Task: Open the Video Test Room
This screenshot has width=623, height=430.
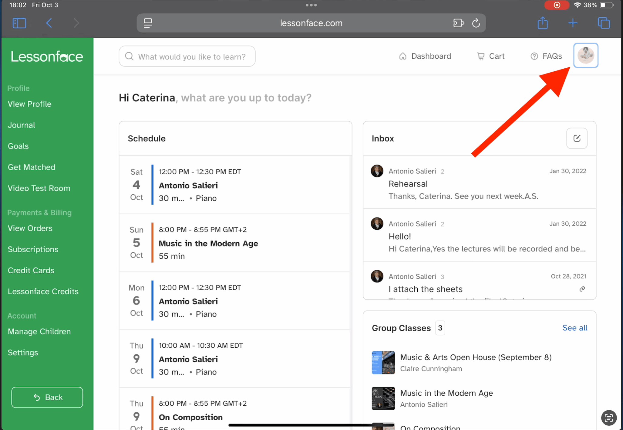Action: (39, 188)
